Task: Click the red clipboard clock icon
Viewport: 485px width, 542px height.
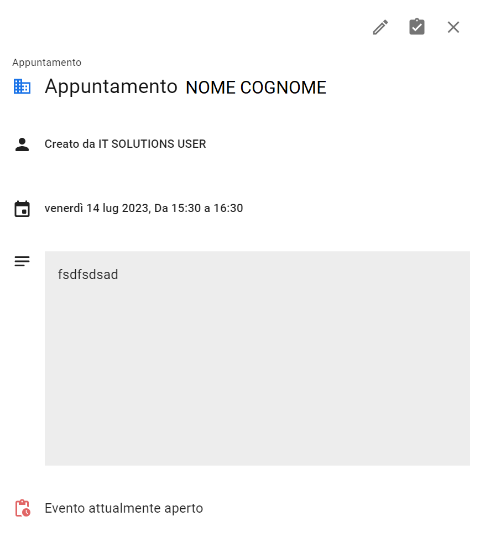Action: click(22, 508)
